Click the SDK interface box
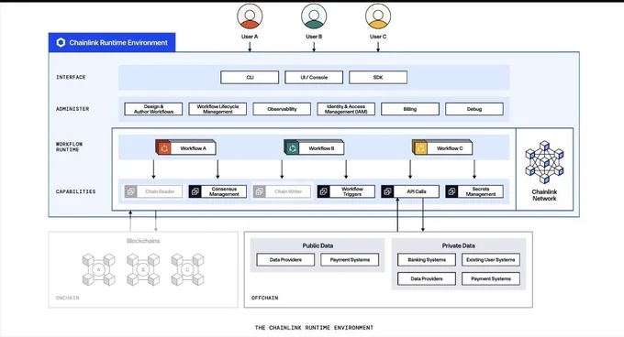The image size is (624, 337). click(378, 78)
